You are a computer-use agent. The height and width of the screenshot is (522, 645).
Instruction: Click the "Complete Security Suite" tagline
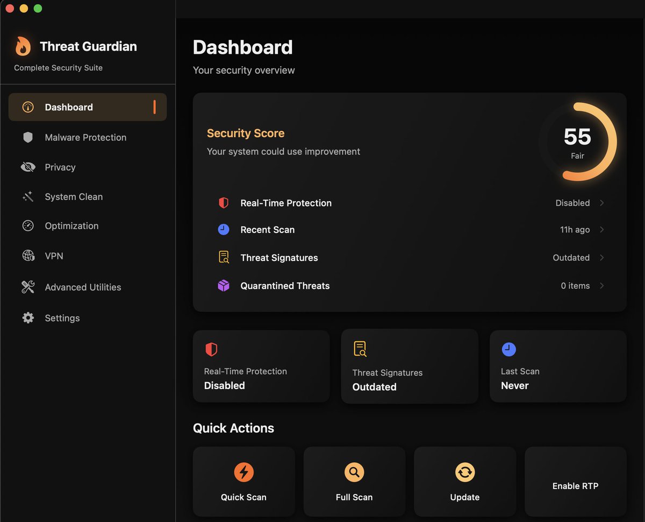click(x=58, y=68)
